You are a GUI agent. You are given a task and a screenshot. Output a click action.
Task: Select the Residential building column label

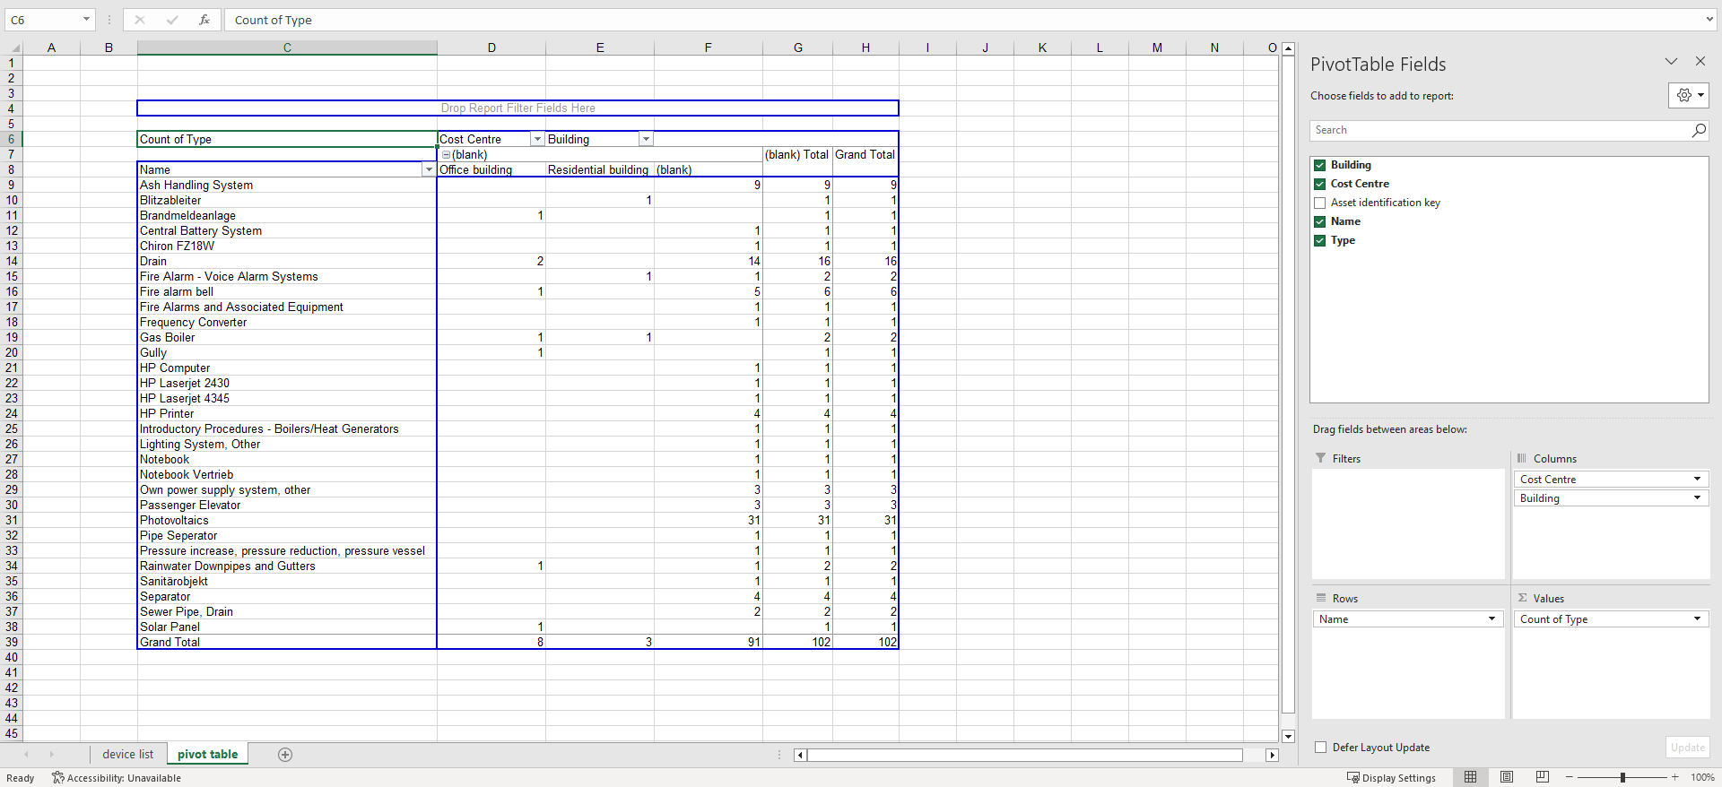598,169
